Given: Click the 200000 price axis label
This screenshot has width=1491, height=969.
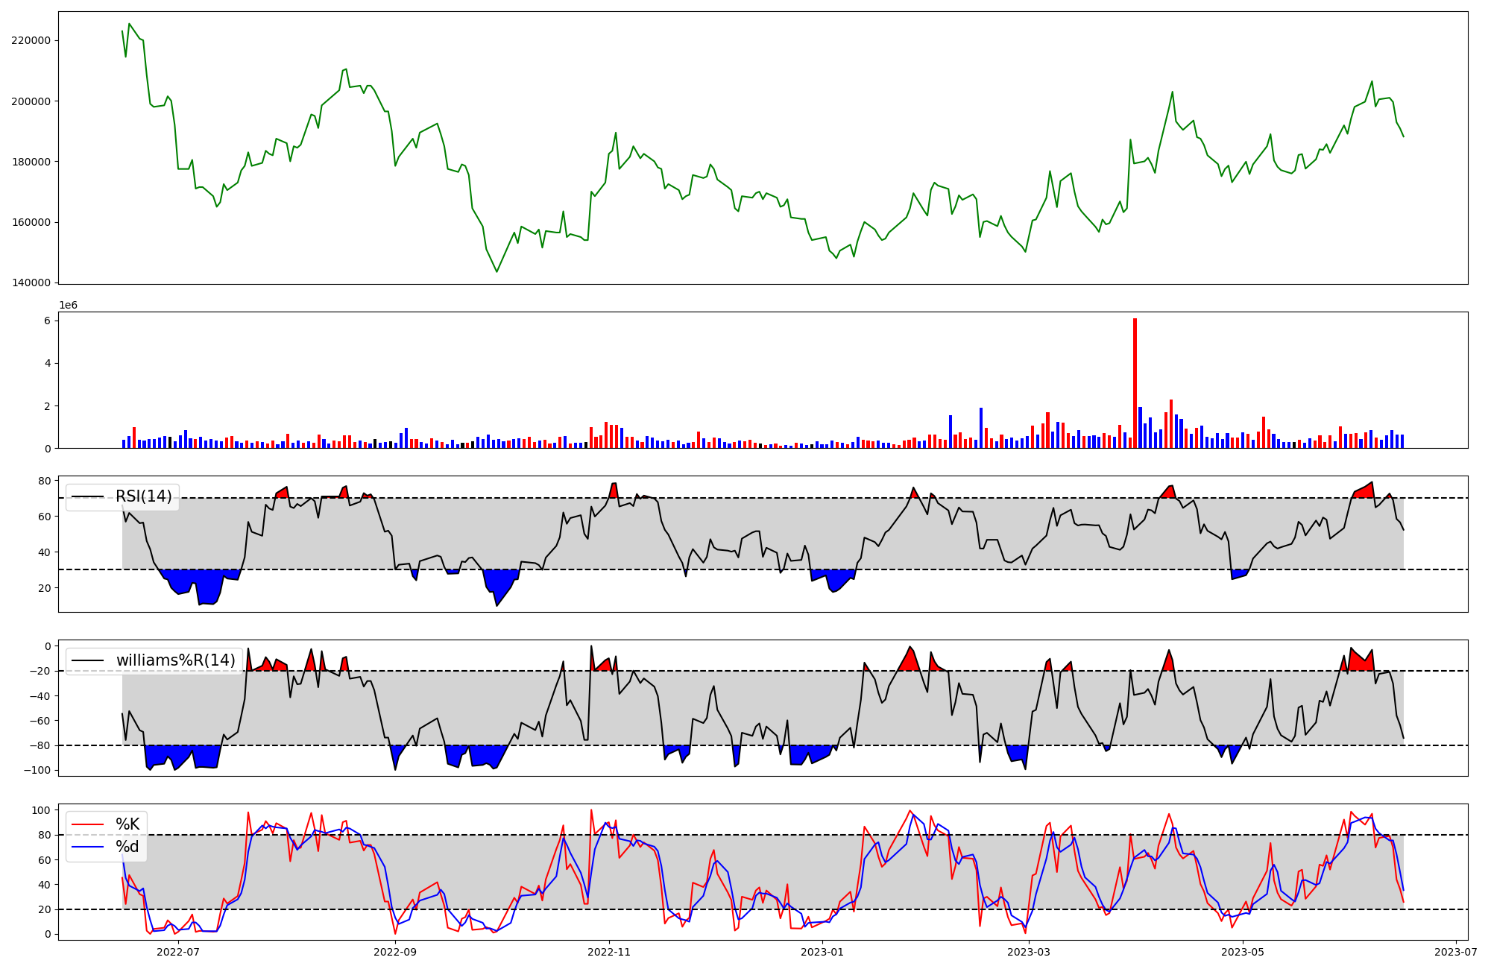Looking at the screenshot, I should pos(31,101).
